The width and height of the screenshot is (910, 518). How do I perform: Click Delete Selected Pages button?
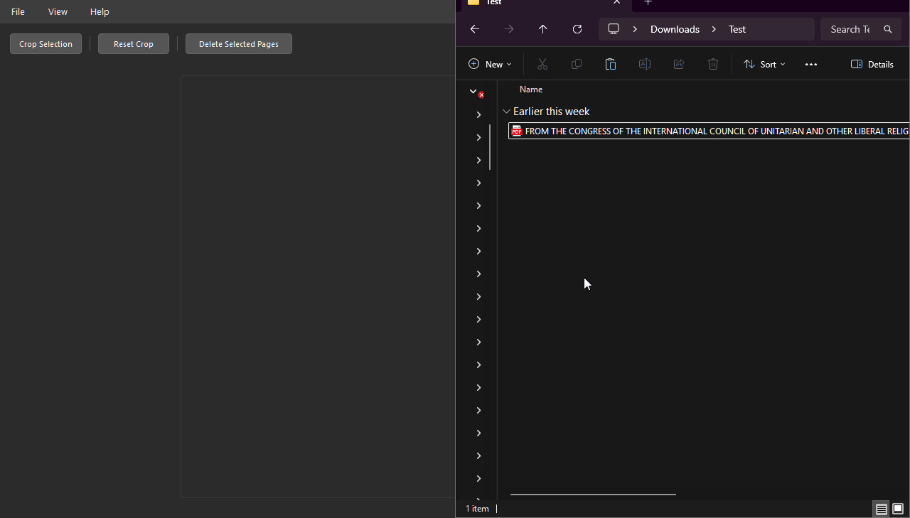(239, 44)
